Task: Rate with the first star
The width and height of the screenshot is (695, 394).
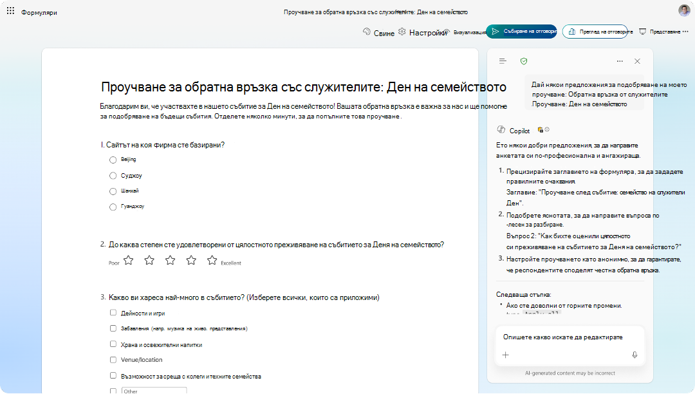Action: click(x=129, y=260)
